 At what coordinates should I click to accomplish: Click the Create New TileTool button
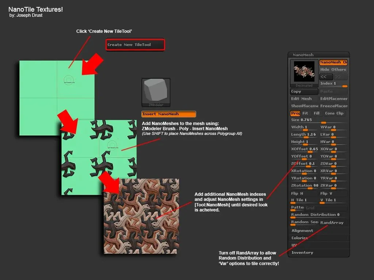135,44
